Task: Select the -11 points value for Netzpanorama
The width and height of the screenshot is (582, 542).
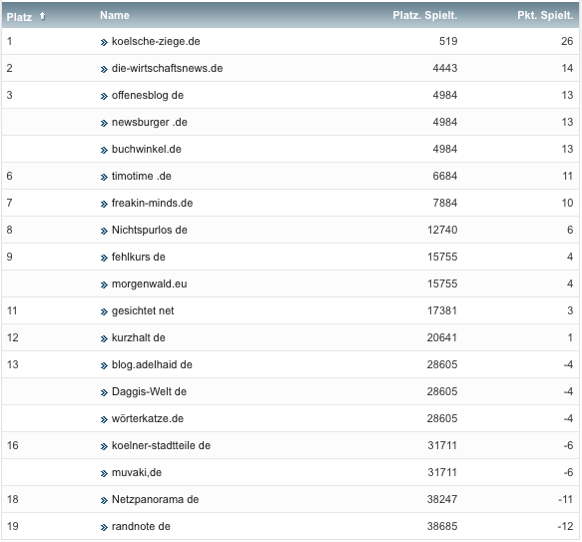Action: (566, 499)
